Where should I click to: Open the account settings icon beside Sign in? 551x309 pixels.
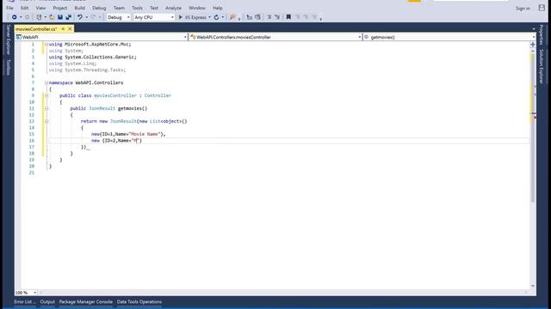(542, 8)
